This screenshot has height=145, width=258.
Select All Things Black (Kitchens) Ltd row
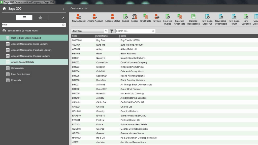[165, 85]
